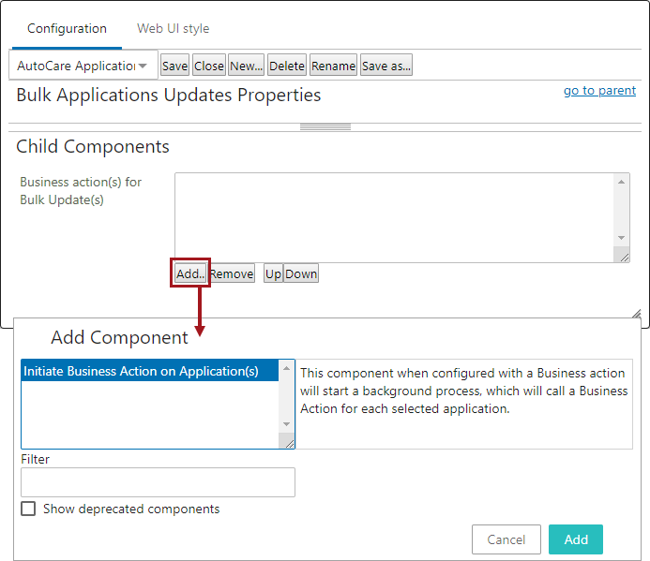Click the Rename toolbar button
This screenshot has width=650, height=561.
(333, 66)
